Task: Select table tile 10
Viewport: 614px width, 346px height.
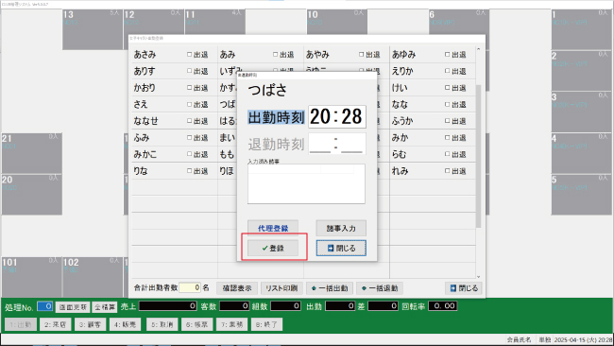Action: coord(337,23)
